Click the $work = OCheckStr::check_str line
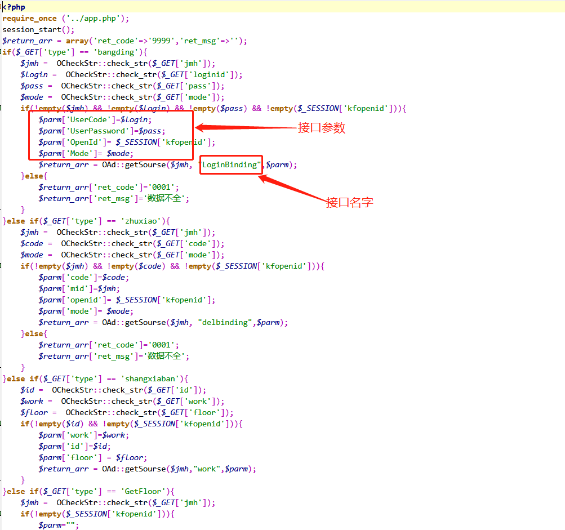The image size is (565, 530). coord(122,402)
